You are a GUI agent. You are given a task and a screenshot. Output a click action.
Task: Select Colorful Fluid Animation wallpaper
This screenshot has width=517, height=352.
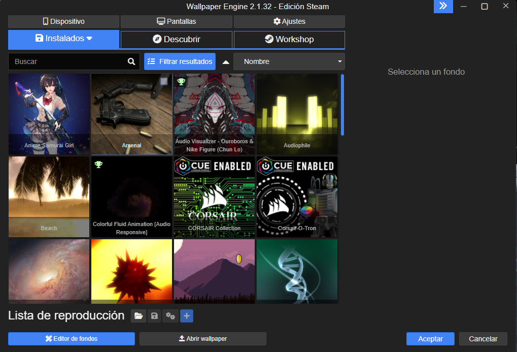click(x=131, y=197)
